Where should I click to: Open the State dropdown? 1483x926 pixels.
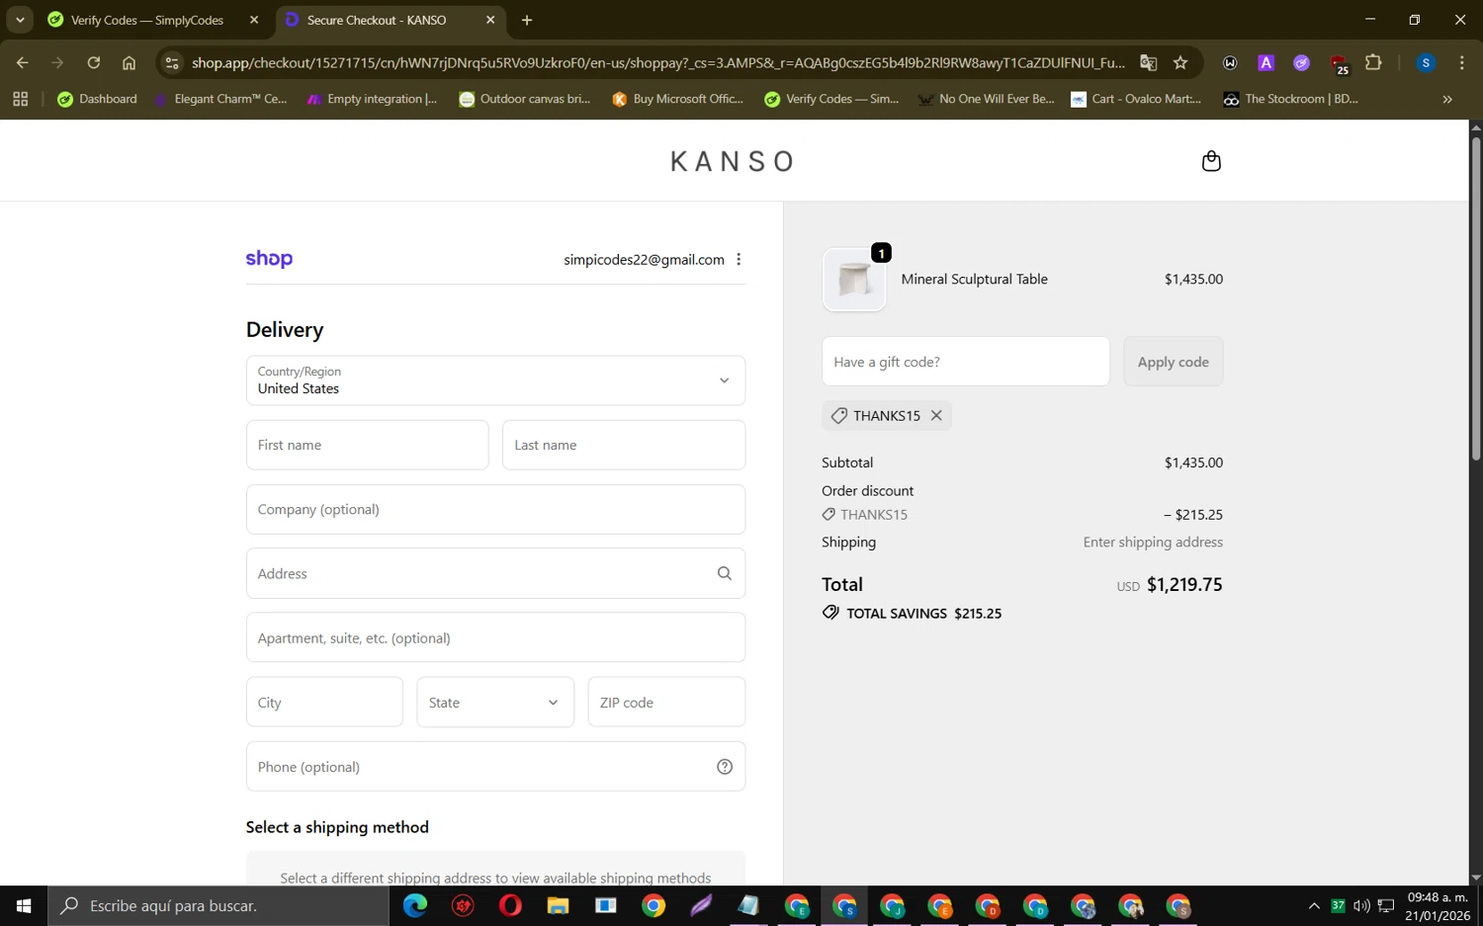pyautogui.click(x=495, y=702)
